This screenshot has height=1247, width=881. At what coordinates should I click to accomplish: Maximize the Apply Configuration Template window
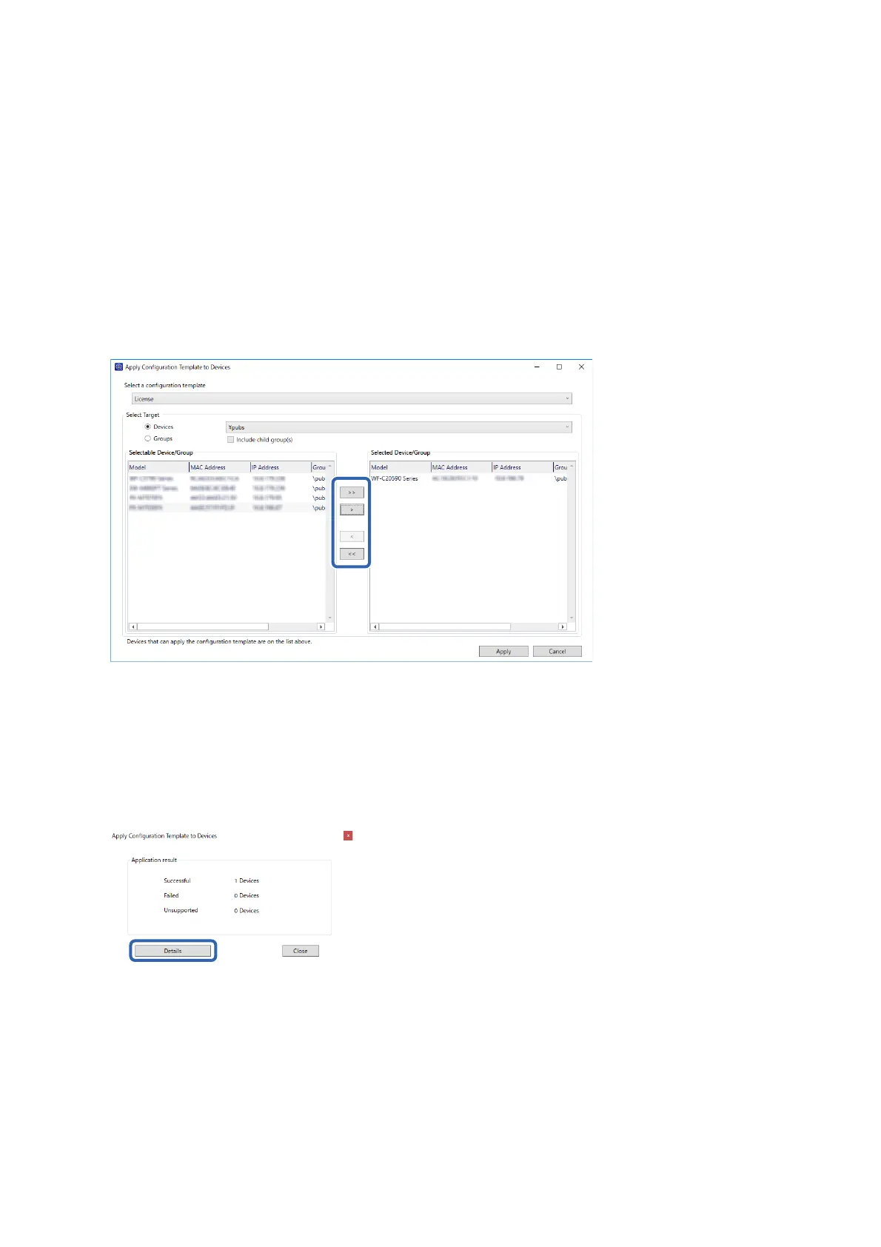[x=559, y=367]
